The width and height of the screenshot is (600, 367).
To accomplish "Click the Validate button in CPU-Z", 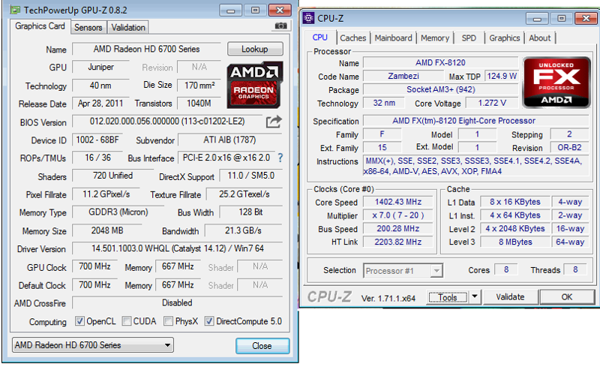I will [x=510, y=297].
